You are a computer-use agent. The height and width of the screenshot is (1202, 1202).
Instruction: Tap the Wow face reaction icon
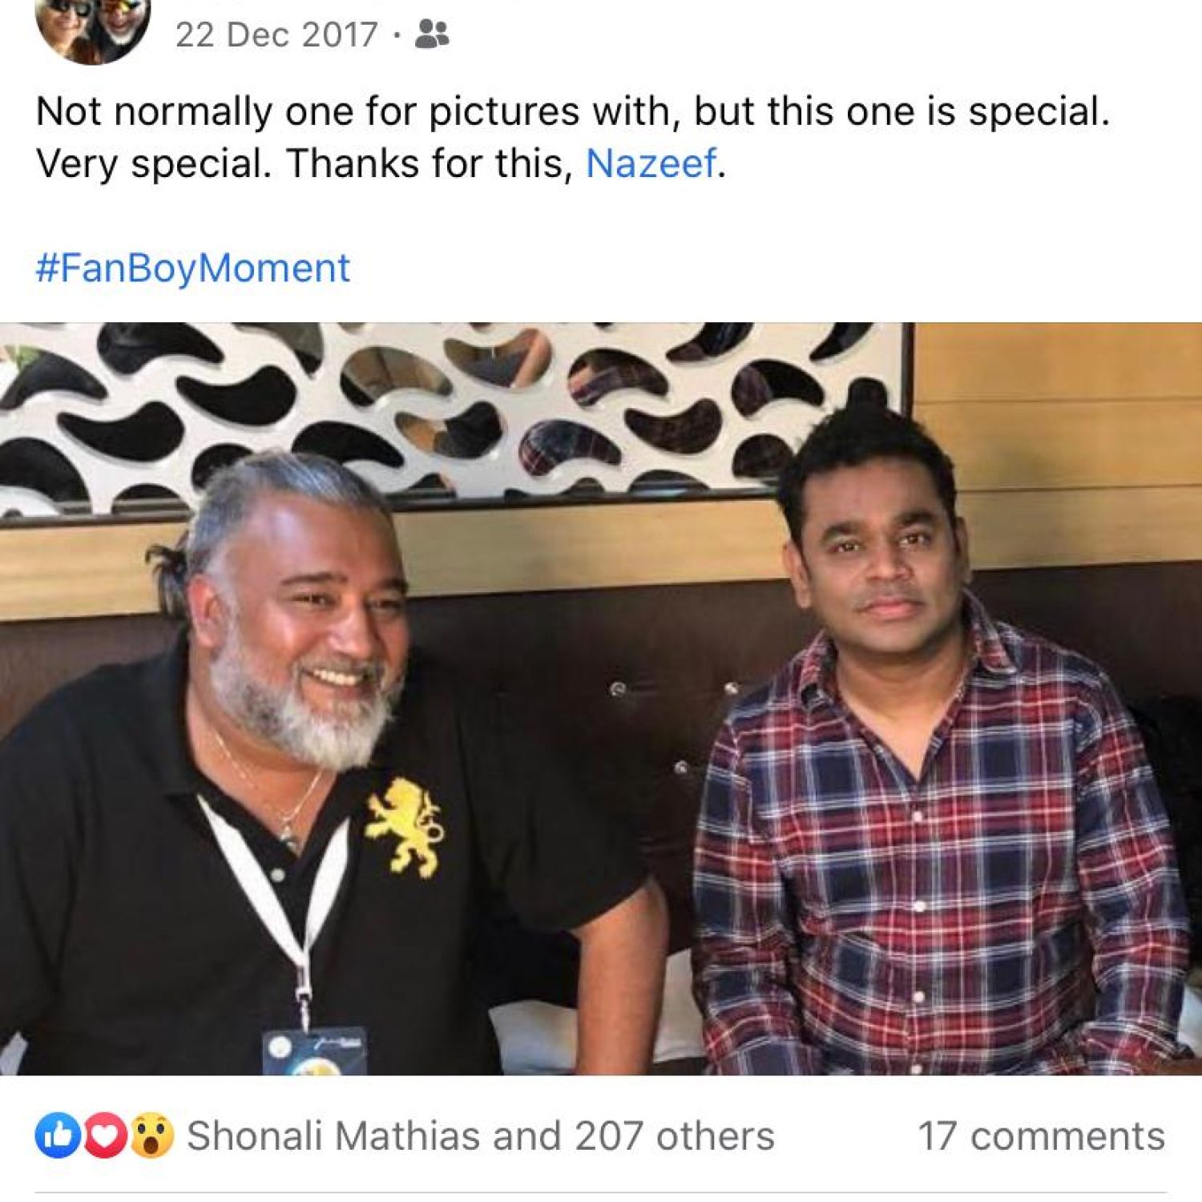pyautogui.click(x=151, y=1136)
